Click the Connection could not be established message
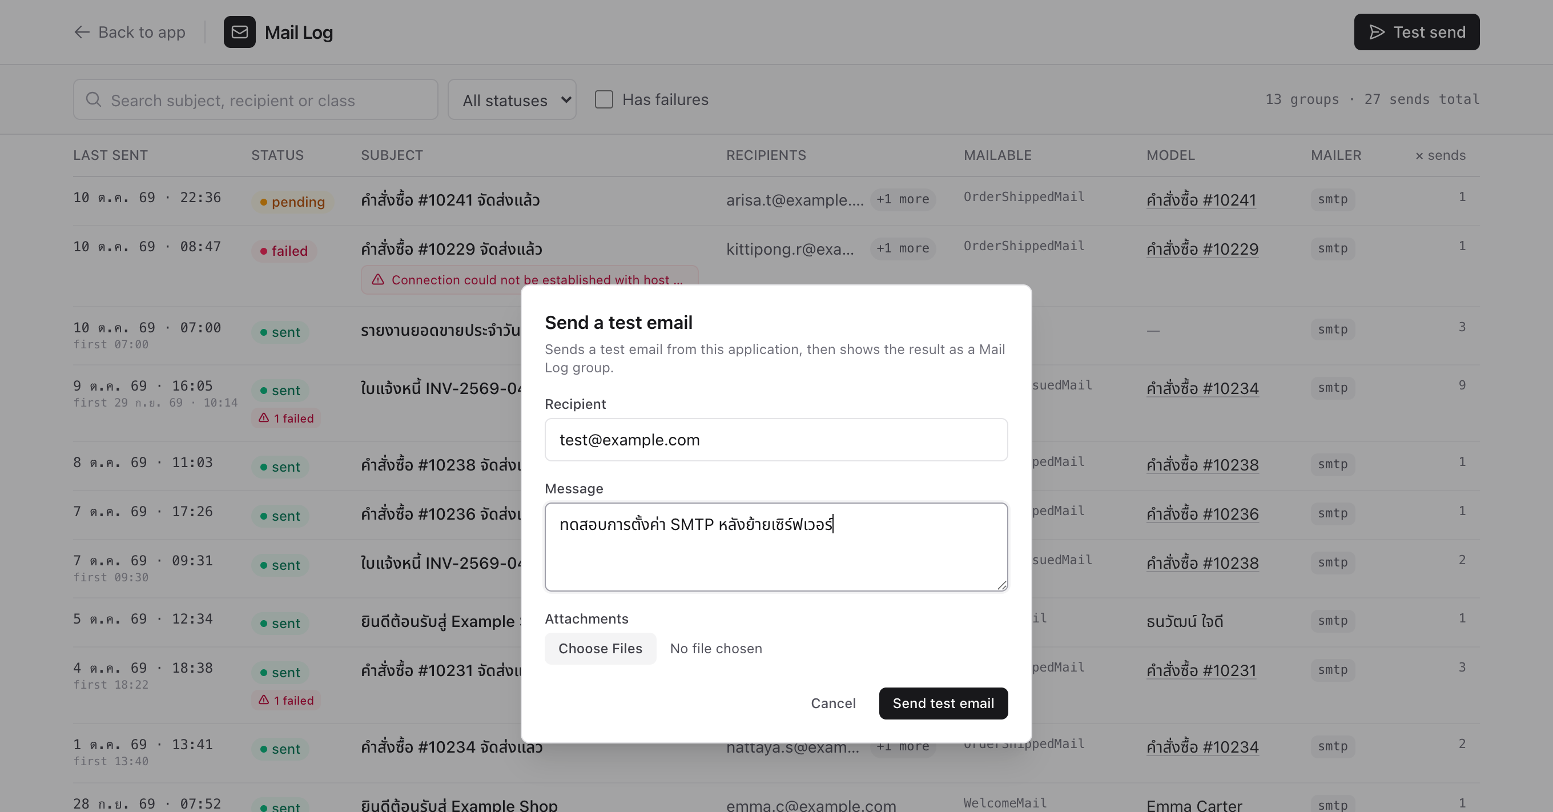This screenshot has width=1553, height=812. pos(529,280)
